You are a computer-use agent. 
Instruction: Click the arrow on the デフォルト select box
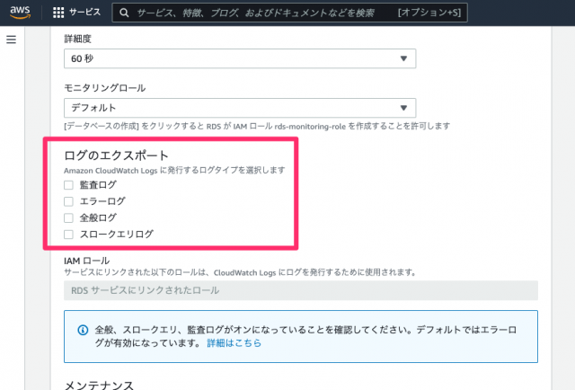click(x=402, y=106)
